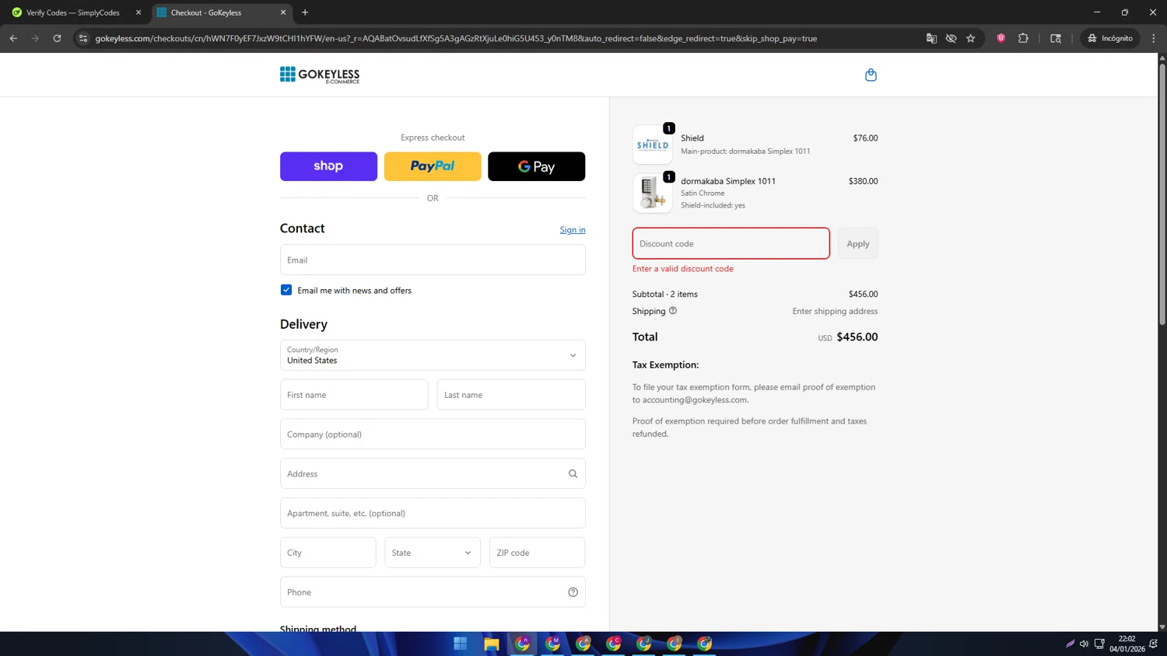Open the Chrome three-dot menu

pos(1154,38)
